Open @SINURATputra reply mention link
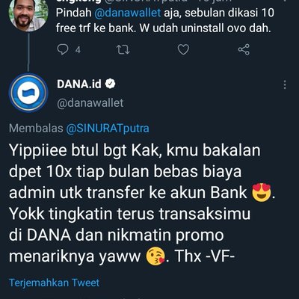 [x=108, y=129]
